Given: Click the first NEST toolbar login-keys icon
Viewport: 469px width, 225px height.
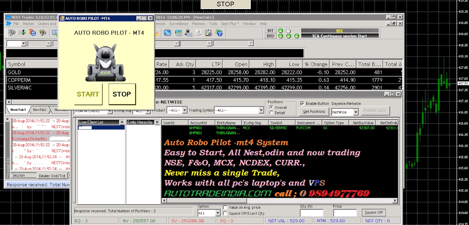Looking at the screenshot, I should click(12, 33).
